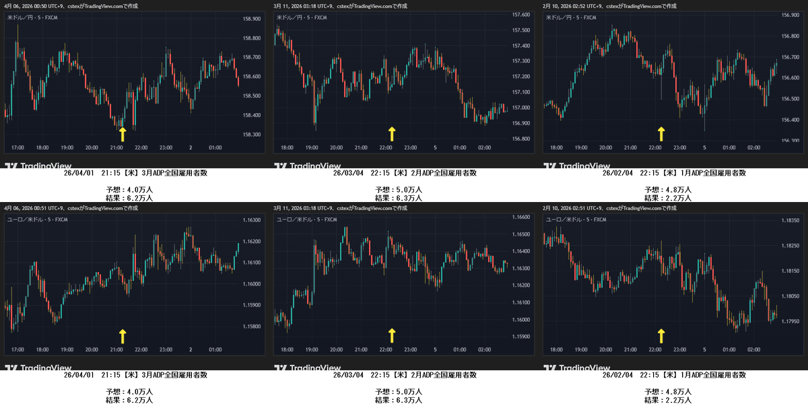Viewport: 808px width, 404px height.
Task: Select 'ユーロ／米ドル・5・FXCM' title in 2月 10 chart
Action: pyautogui.click(x=576, y=220)
